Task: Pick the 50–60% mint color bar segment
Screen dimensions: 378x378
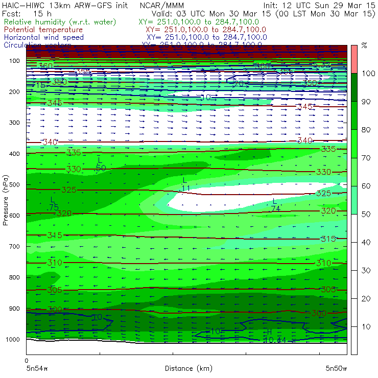Action: (354, 200)
